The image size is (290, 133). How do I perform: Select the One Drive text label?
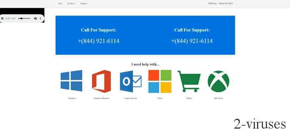click(x=218, y=98)
